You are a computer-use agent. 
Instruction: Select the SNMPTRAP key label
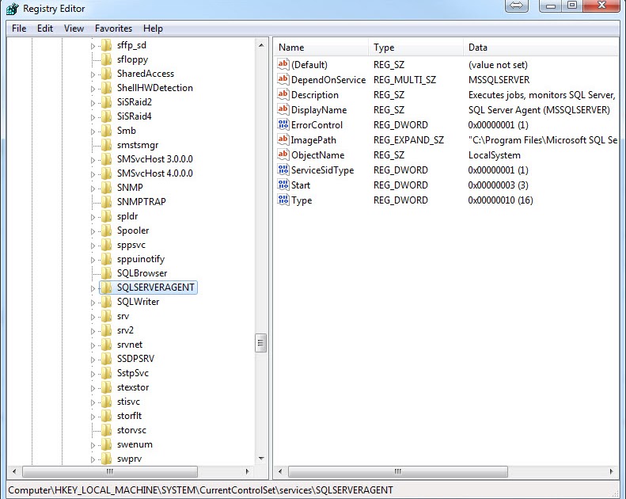pos(142,202)
